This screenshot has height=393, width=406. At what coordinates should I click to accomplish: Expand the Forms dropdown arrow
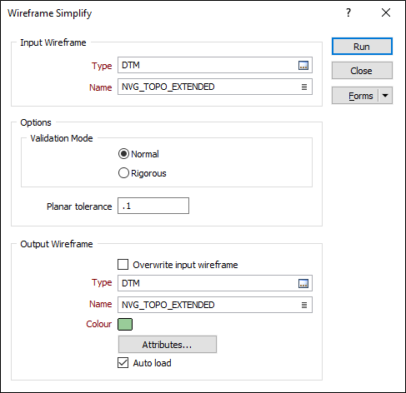pos(385,96)
